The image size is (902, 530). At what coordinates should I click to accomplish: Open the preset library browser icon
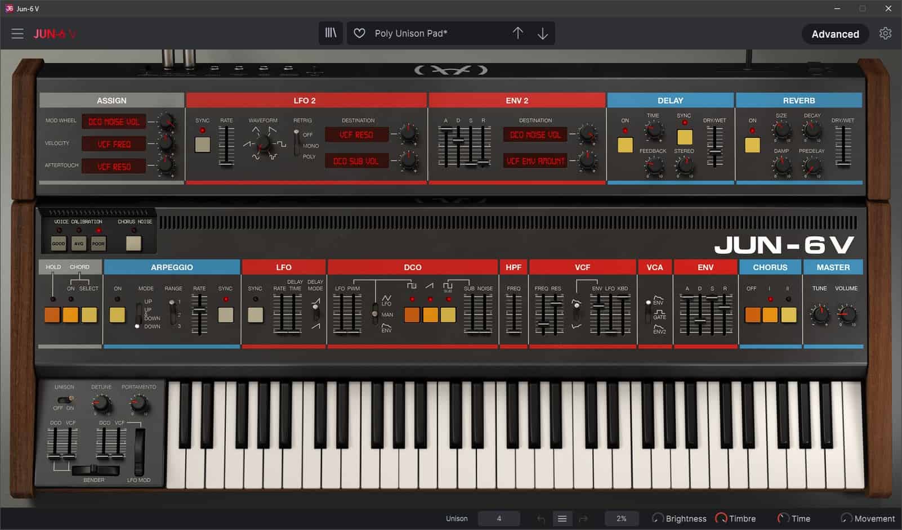(x=331, y=33)
